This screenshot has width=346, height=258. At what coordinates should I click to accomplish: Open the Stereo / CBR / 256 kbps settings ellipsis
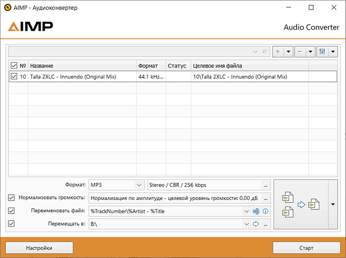[x=266, y=185]
